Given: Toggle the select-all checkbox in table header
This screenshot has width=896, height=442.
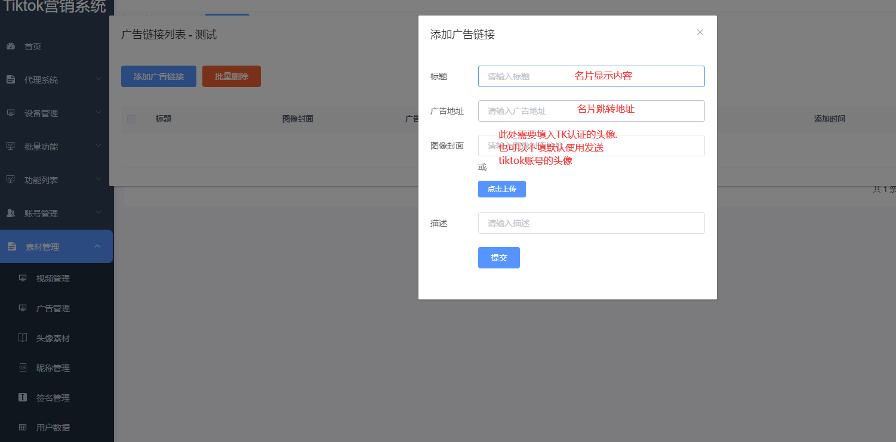Looking at the screenshot, I should (x=131, y=119).
